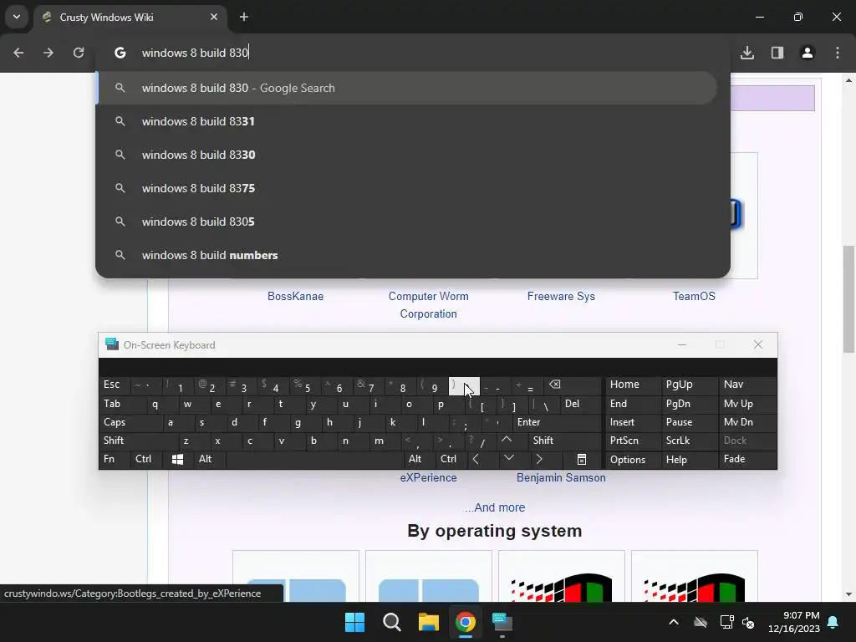The image size is (856, 642).
Task: Click the page vertical scrollbar thumb
Action: click(848, 298)
